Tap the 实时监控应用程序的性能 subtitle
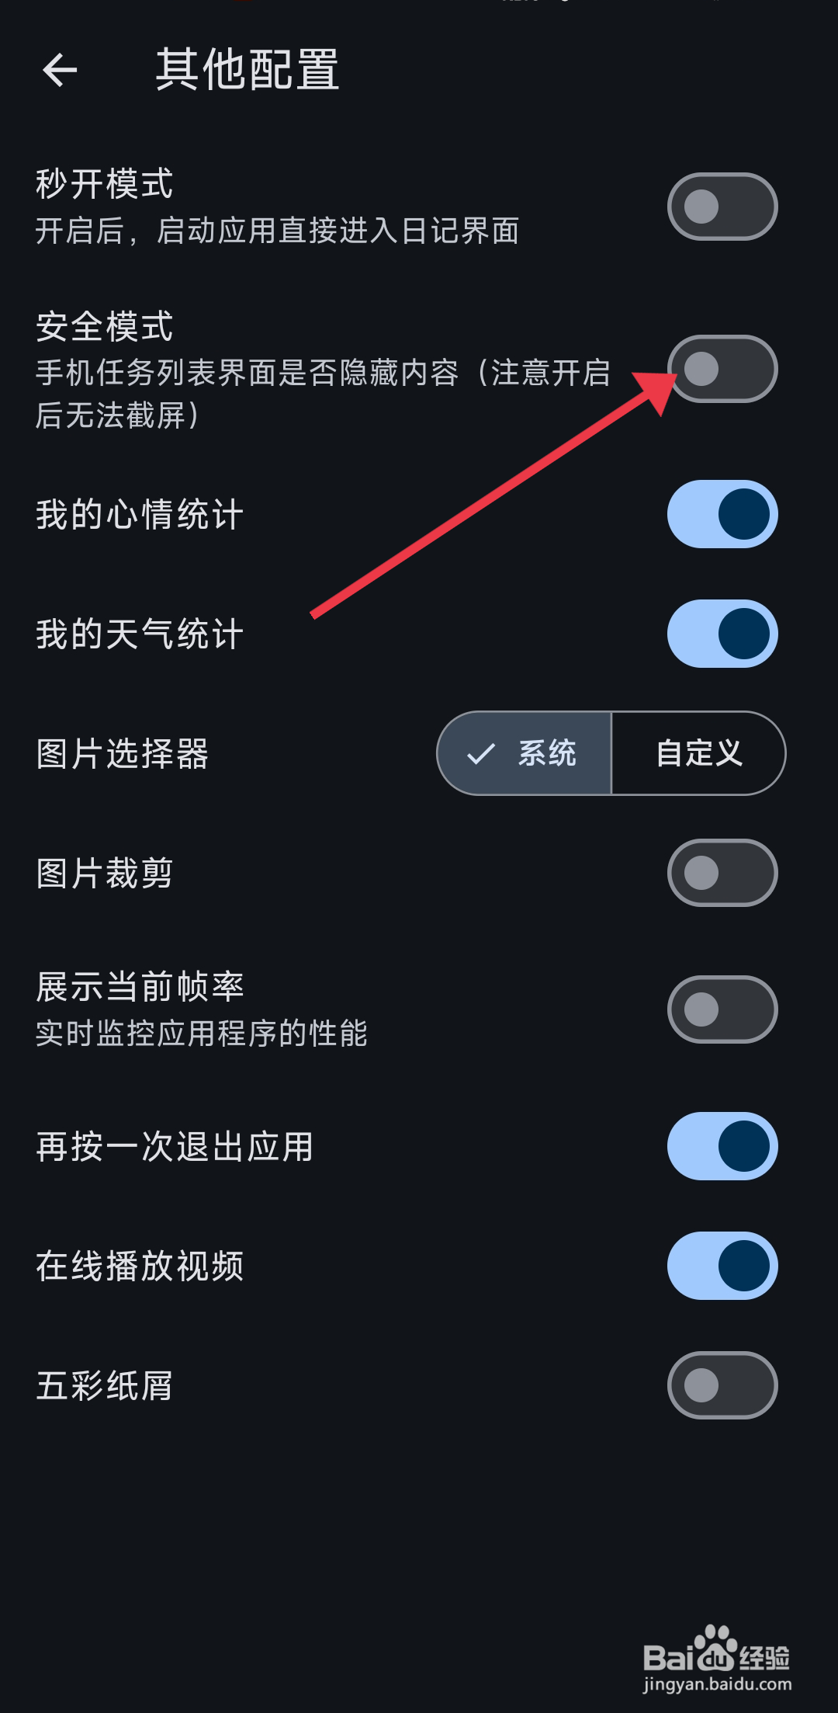The image size is (838, 1713). pyautogui.click(x=202, y=1034)
